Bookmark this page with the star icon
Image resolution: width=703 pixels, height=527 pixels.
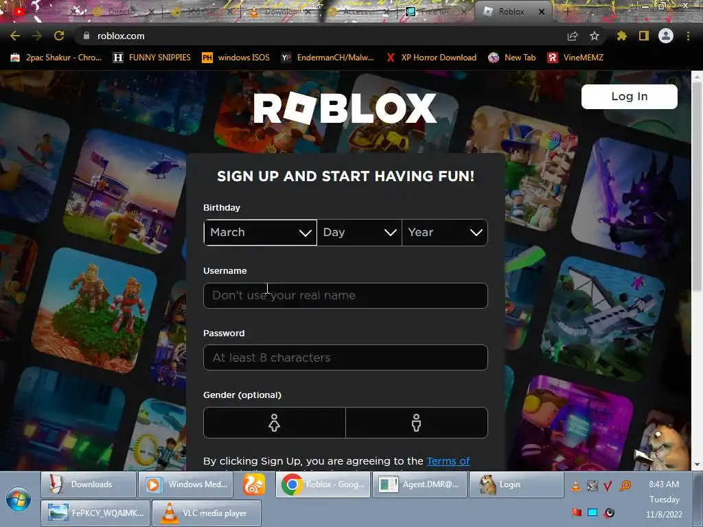click(595, 36)
